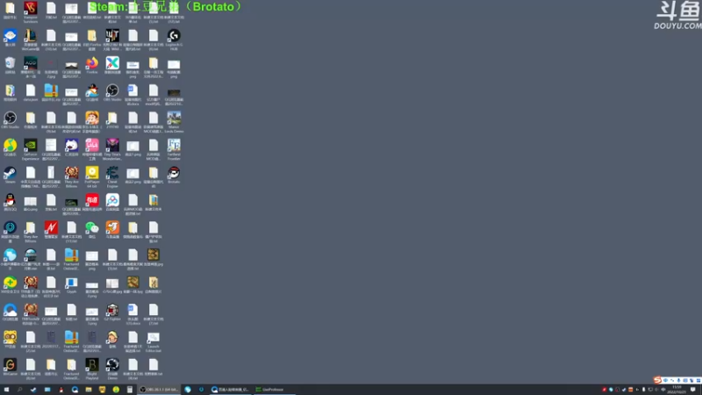Switch to the QQ Browser taskbar window
This screenshot has width=702, height=395.
230,390
